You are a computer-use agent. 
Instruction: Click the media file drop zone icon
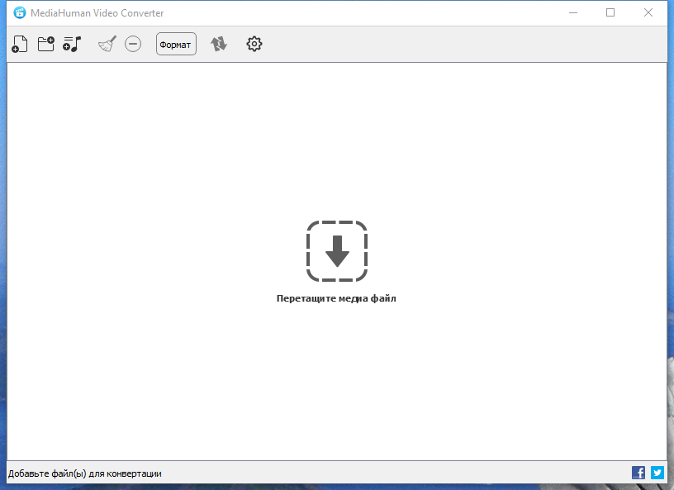pyautogui.click(x=337, y=251)
